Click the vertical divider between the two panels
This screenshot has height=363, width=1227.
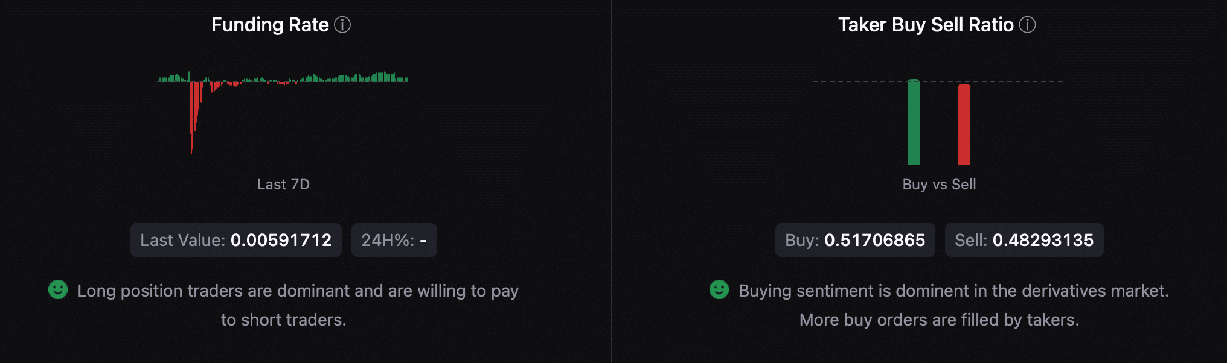coord(612,181)
